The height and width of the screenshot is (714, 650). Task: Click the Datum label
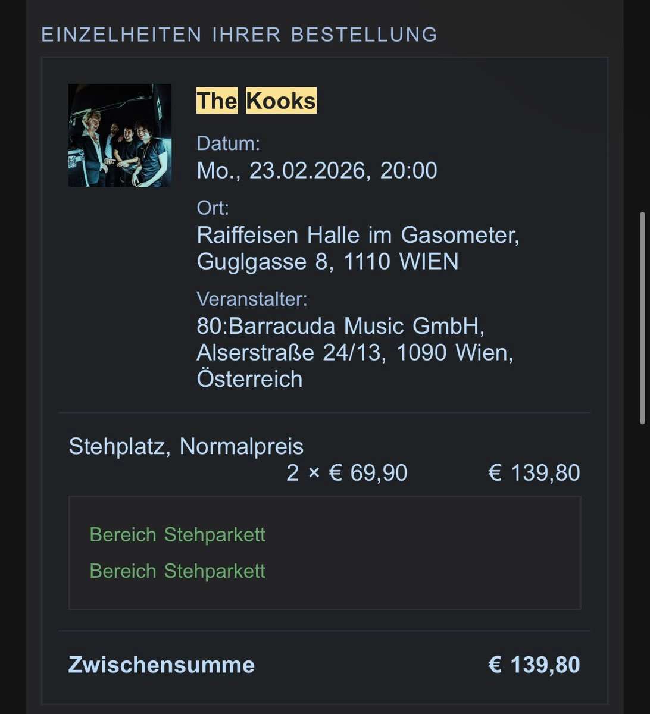pos(229,143)
